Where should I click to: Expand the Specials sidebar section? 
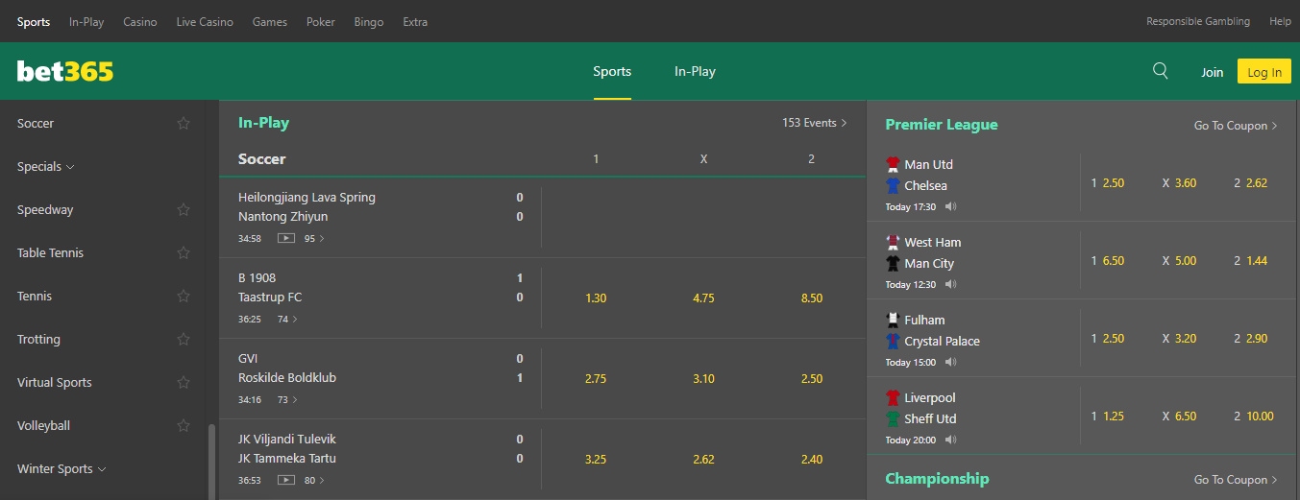click(x=46, y=166)
